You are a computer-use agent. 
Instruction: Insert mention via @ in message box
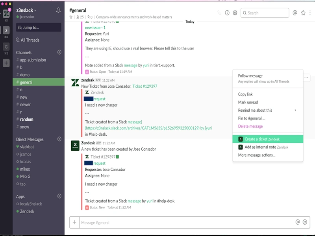[298, 222]
